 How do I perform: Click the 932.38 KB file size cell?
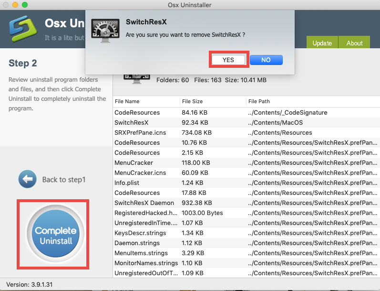[x=197, y=203]
